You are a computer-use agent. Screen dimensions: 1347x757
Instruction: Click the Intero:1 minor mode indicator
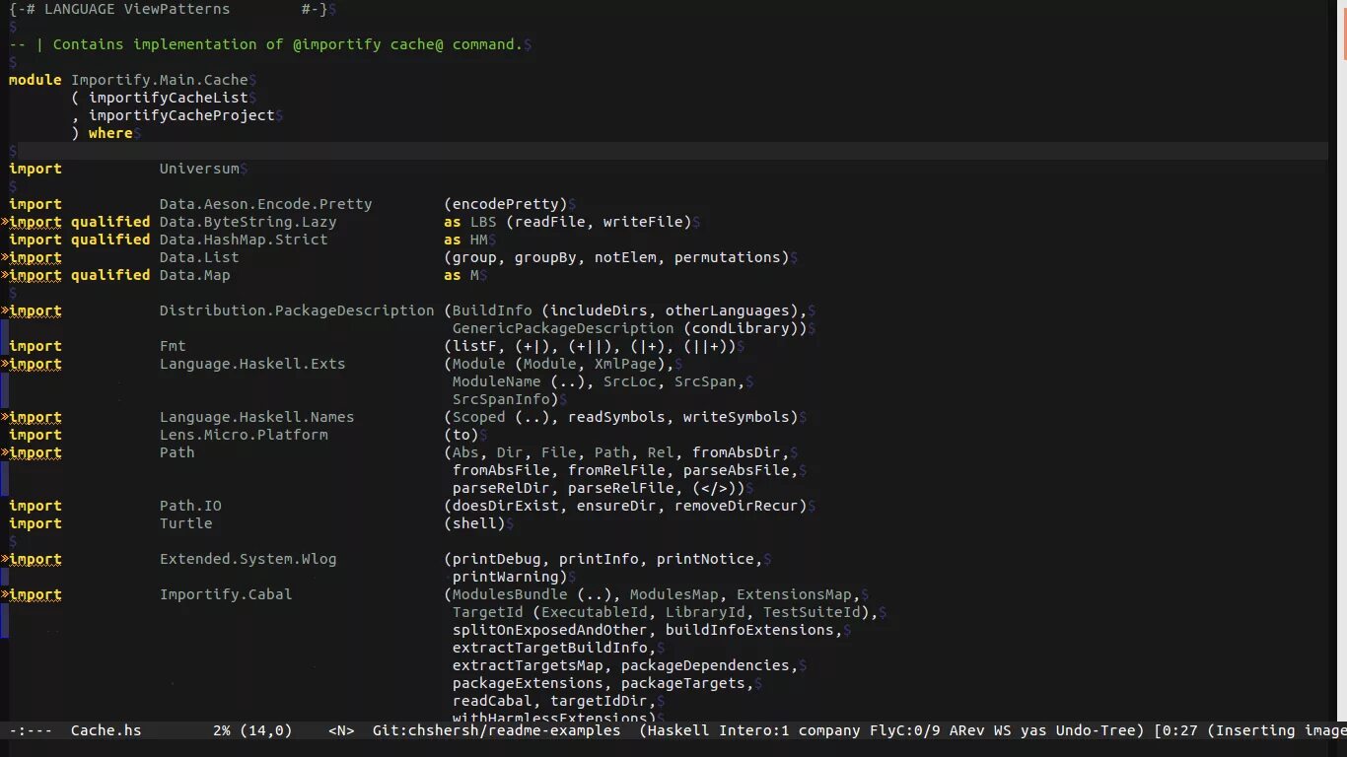753,730
